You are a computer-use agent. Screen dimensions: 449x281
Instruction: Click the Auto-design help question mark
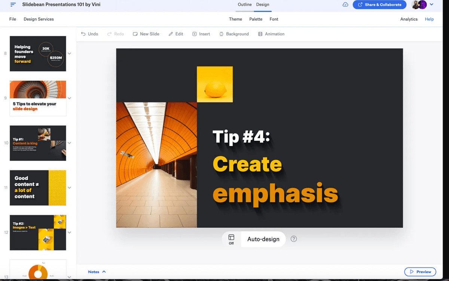294,239
